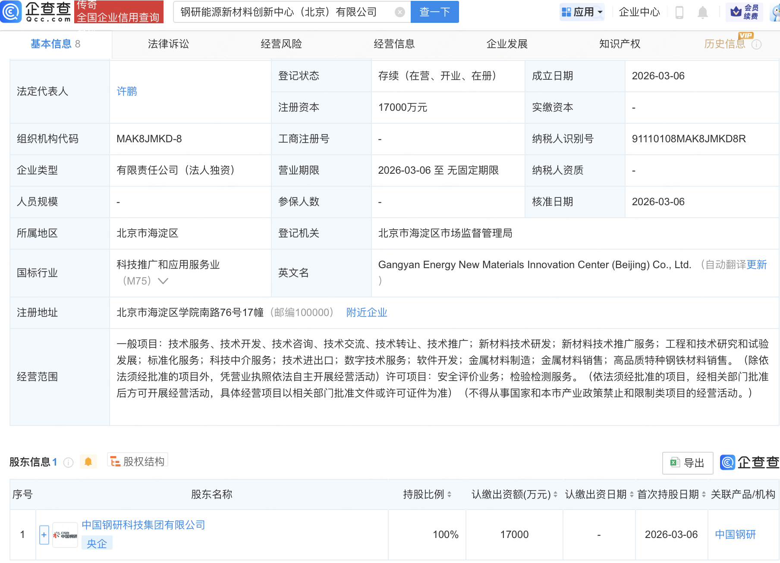The image size is (780, 563).
Task: Open the notification bell icon in header
Action: 701,12
